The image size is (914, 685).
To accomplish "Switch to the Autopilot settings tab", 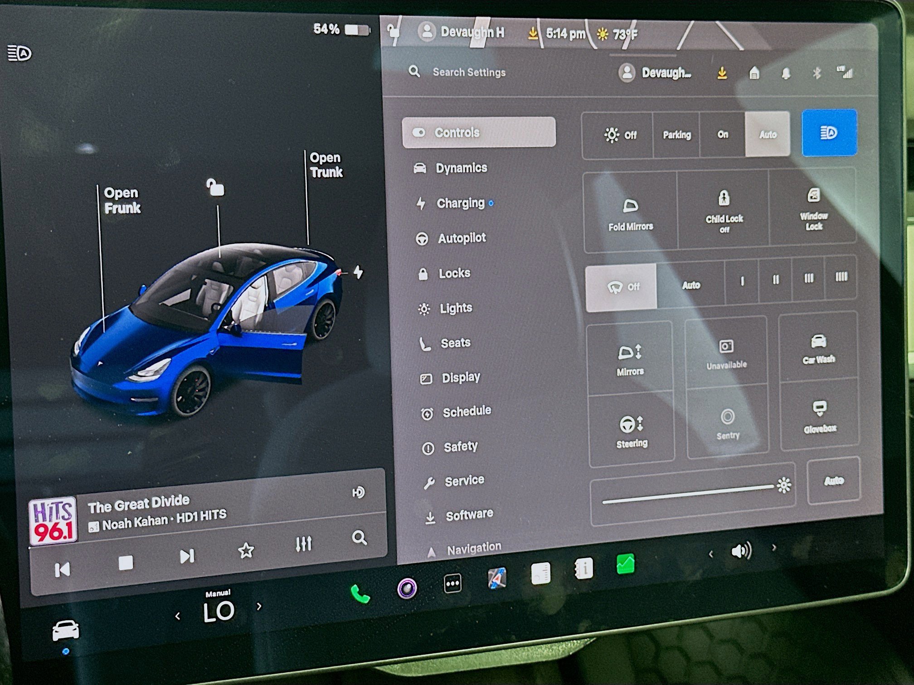I will pos(461,238).
